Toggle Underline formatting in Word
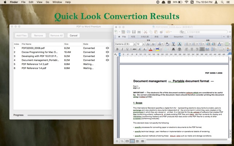Screen dimensions: 234x146 point(127,49)
